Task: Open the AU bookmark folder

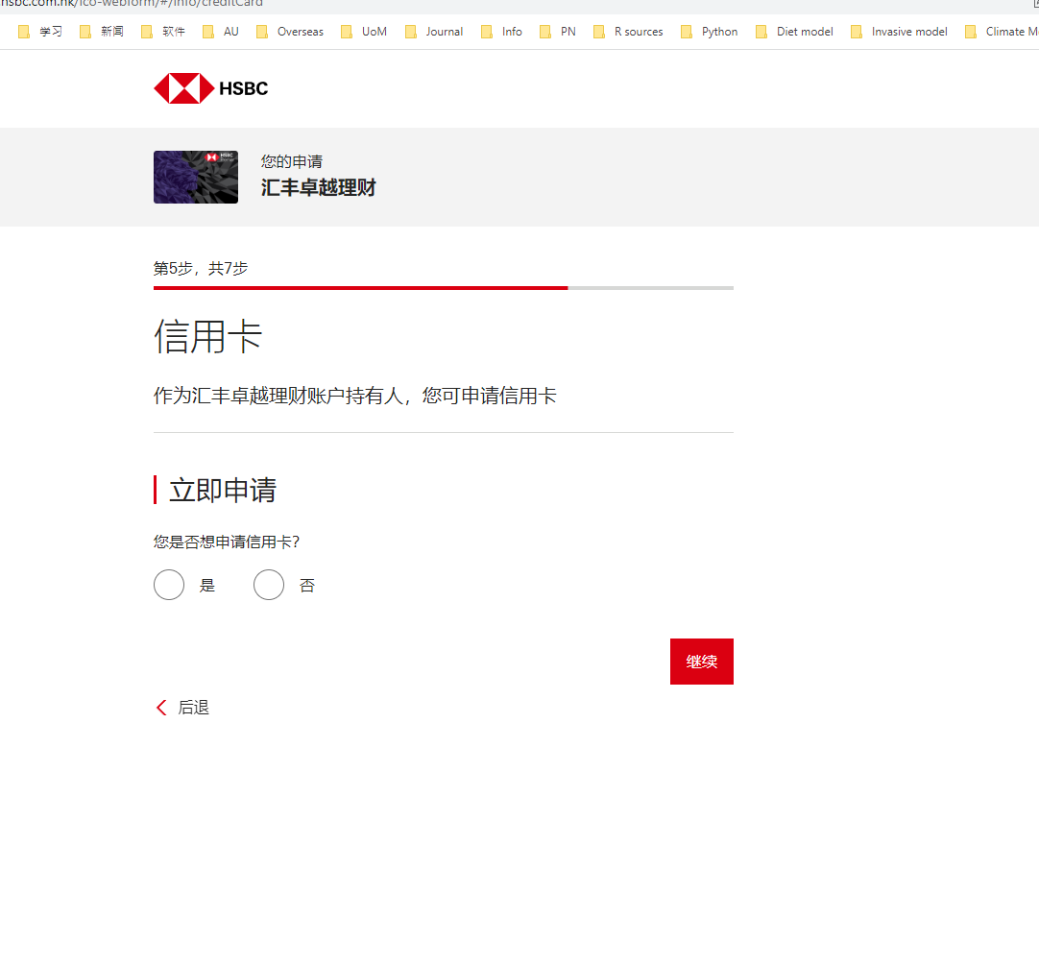Action: 221,32
